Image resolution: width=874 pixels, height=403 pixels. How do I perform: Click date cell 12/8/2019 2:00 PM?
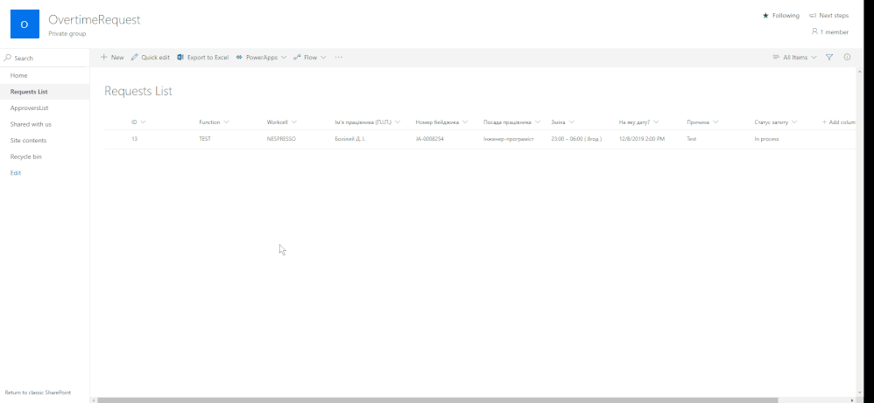click(642, 139)
